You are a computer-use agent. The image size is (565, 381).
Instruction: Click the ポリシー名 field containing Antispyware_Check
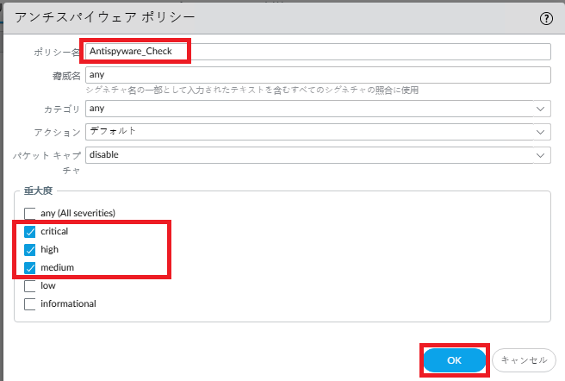317,52
